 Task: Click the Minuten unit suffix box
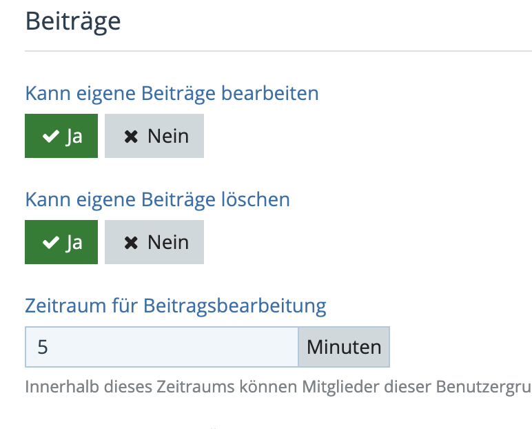344,347
